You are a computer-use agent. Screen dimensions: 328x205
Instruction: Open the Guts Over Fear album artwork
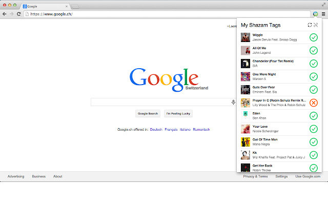(x=245, y=90)
